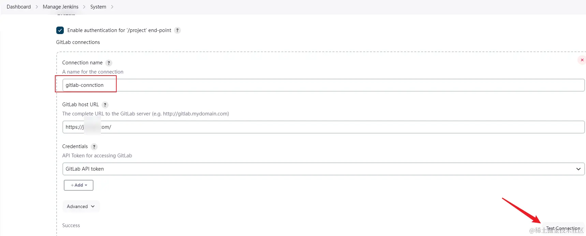Select 'The complete URL to the GitLab server' hint
The height and width of the screenshot is (236, 586).
coord(146,114)
